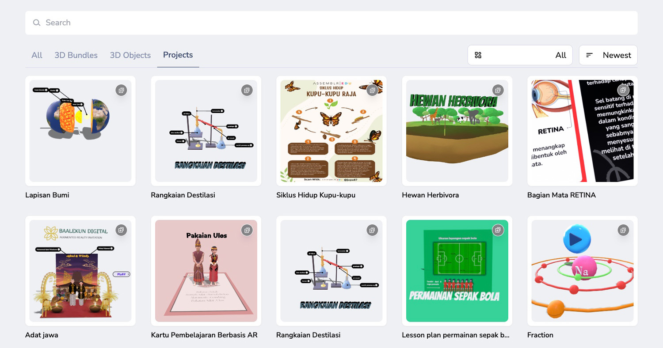Viewport: 663px width, 348px height.
Task: Open the Newest sort dropdown
Action: point(608,55)
